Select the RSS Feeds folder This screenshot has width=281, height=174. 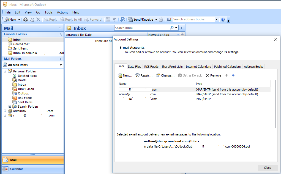(25, 98)
